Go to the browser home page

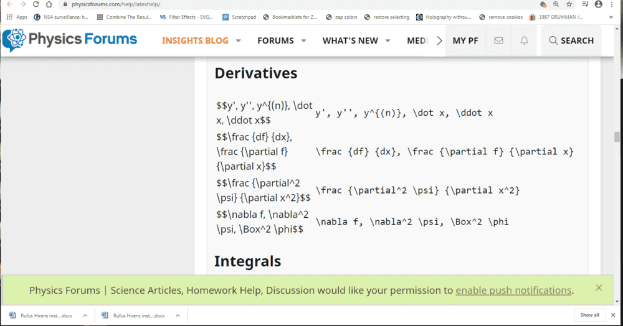(49, 4)
